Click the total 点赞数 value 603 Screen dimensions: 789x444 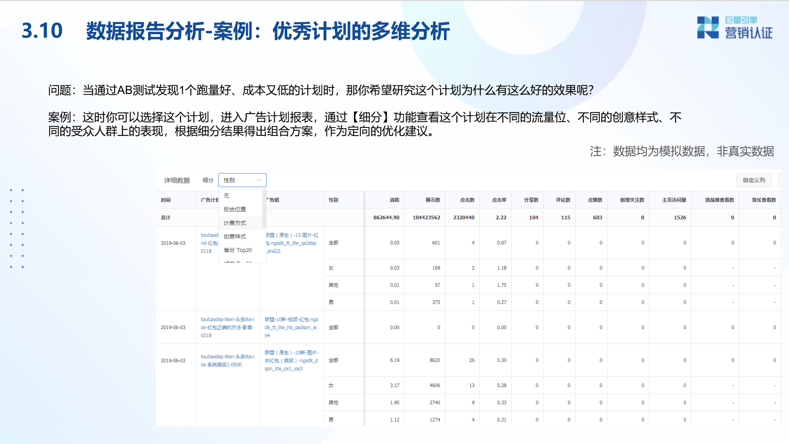pos(598,217)
